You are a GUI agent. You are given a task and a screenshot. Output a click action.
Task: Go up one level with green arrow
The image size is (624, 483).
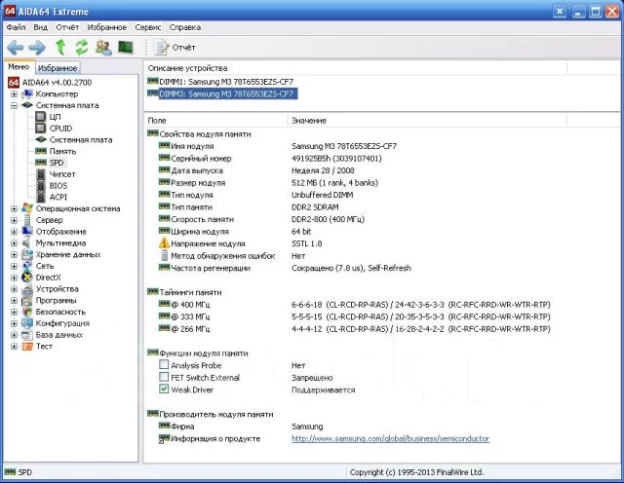(60, 47)
